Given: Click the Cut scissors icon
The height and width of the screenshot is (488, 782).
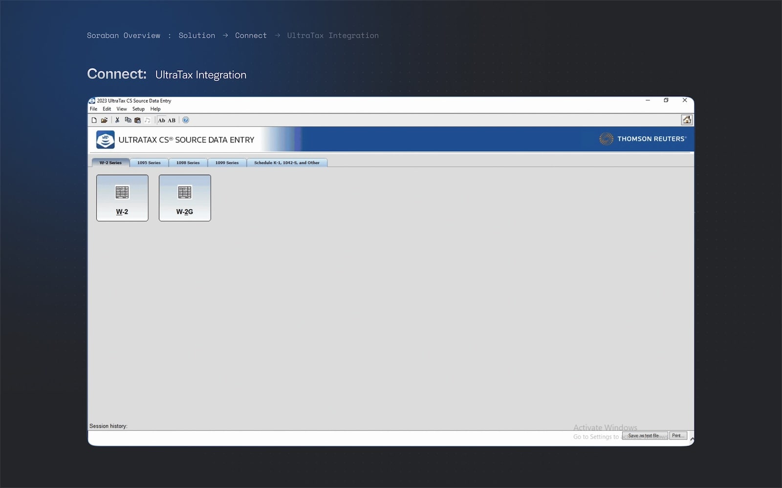Looking at the screenshot, I should tap(117, 120).
